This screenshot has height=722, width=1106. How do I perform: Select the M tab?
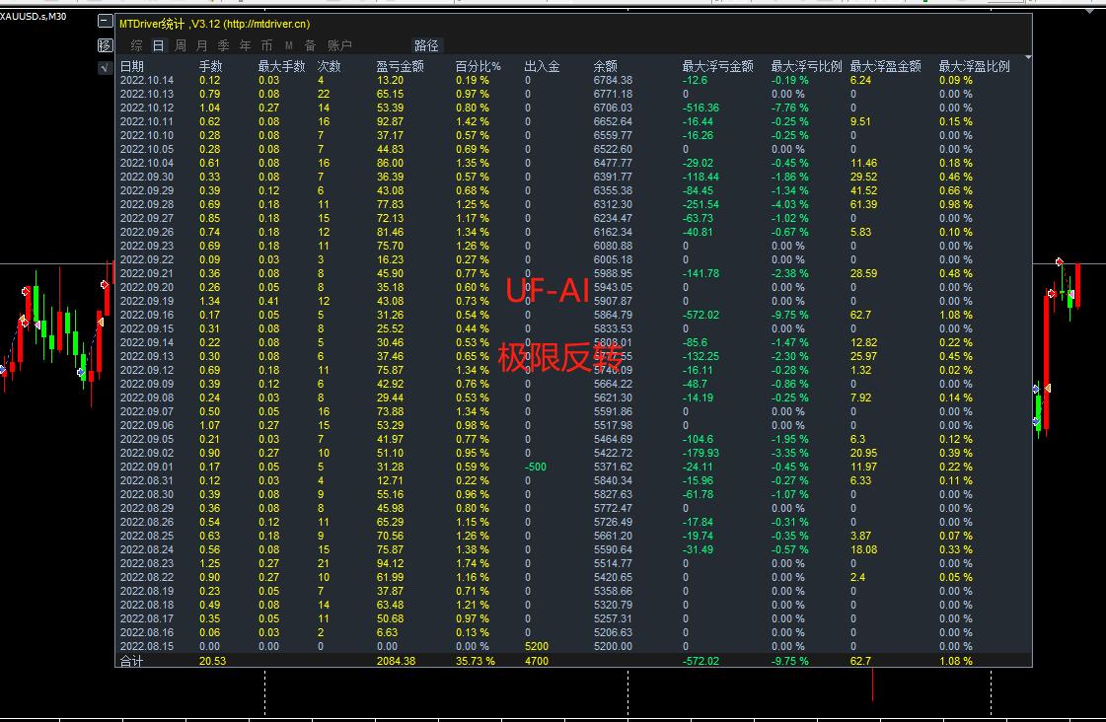click(288, 45)
